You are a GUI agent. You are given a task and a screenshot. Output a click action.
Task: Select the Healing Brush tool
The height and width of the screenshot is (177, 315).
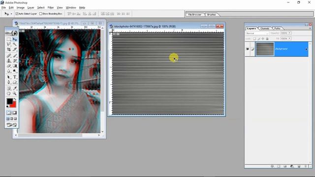tap(9, 56)
